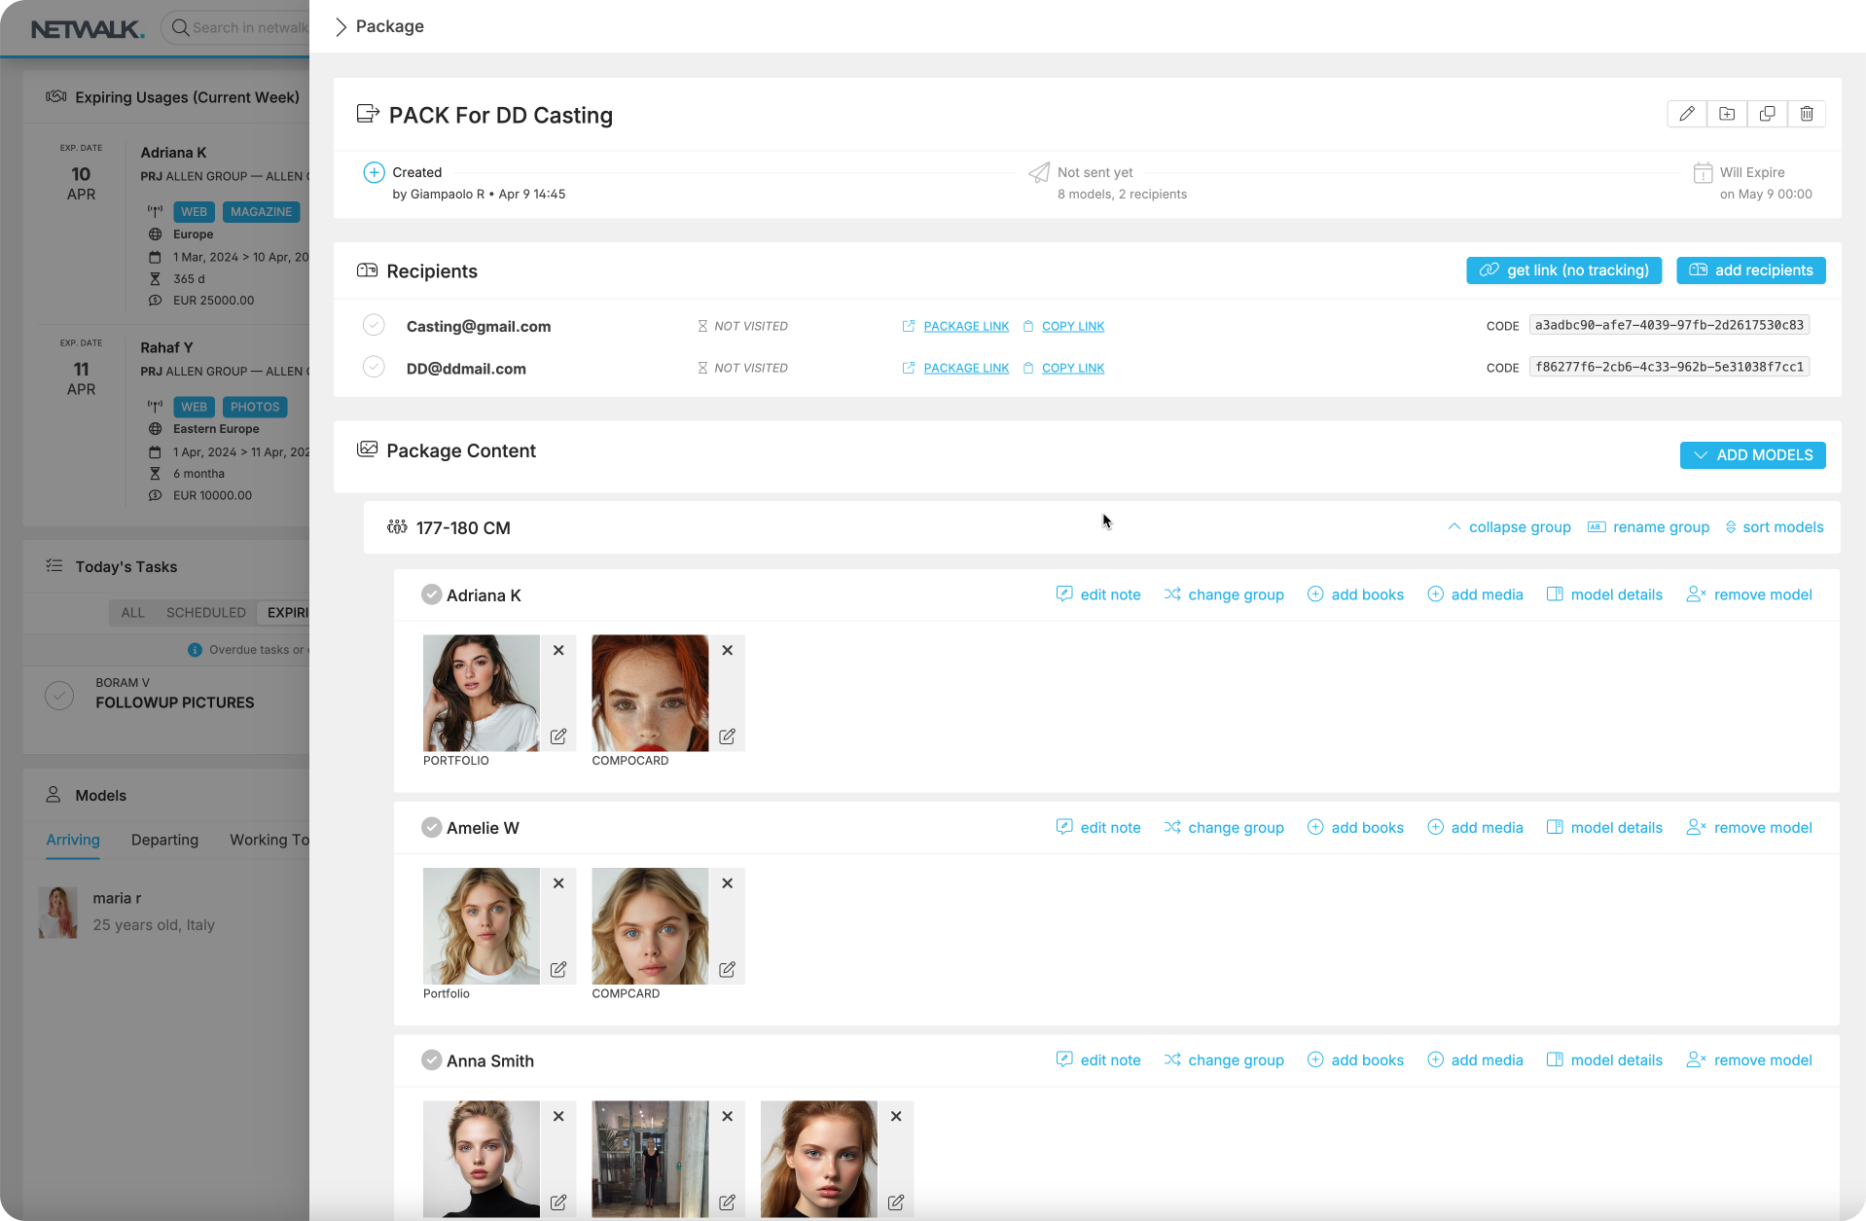Screen dimensions: 1866x1221
Task: Open the ADD MODELS dropdown
Action: click(1751, 454)
